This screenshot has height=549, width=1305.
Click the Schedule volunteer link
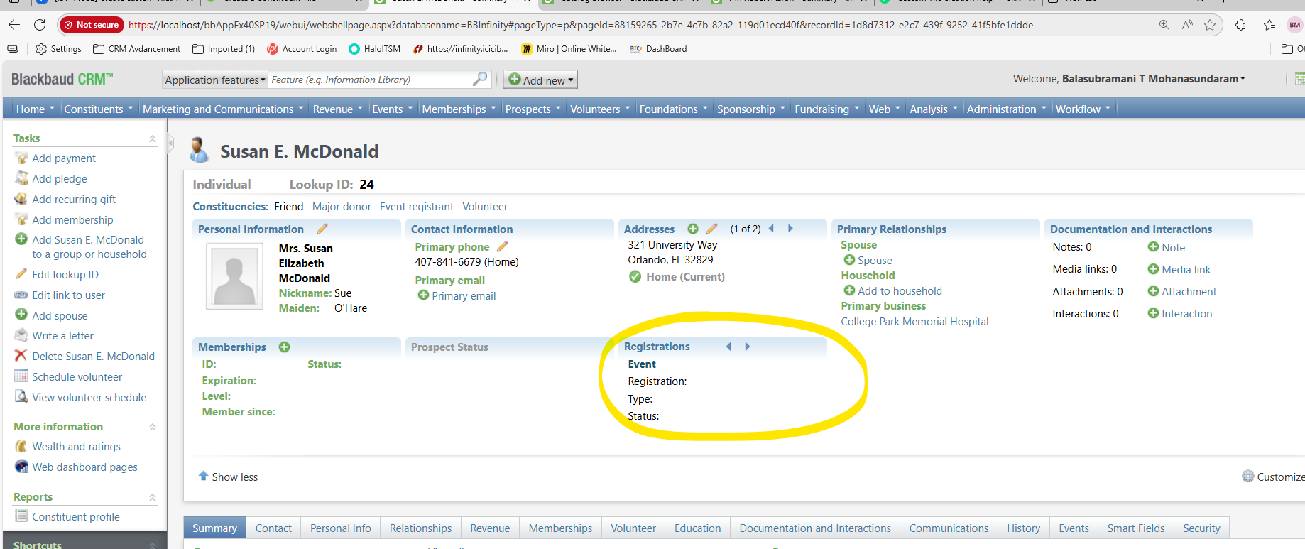click(77, 377)
